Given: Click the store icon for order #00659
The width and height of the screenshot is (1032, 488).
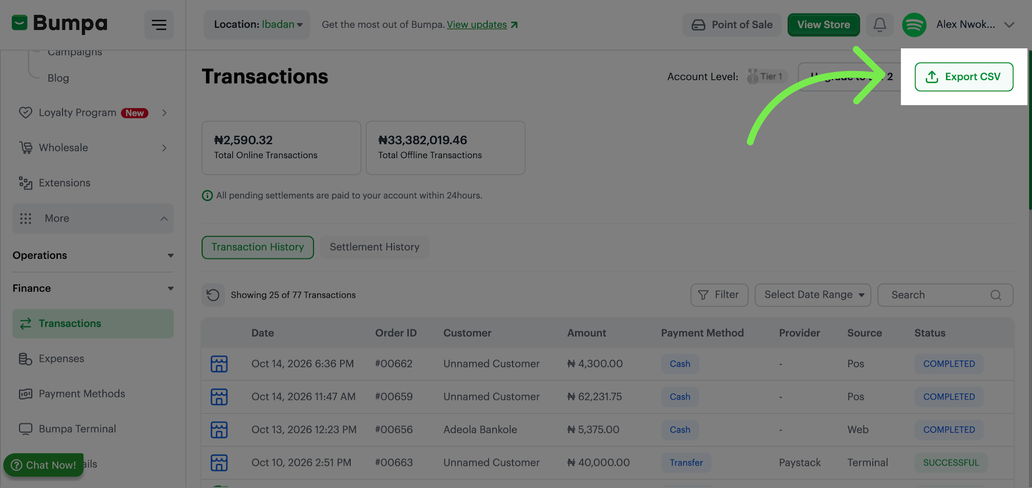Looking at the screenshot, I should click(x=219, y=397).
